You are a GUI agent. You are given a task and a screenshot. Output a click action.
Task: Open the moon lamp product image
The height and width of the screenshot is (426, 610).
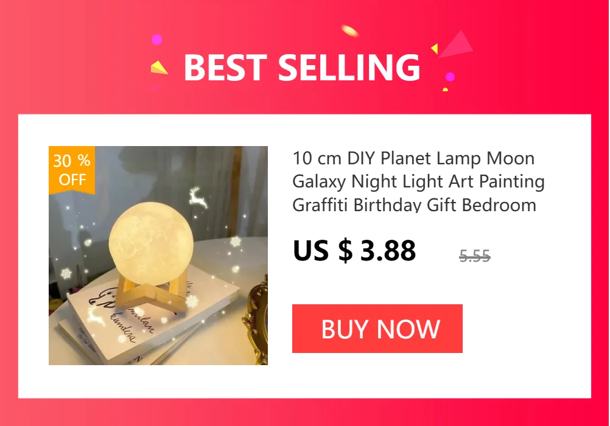point(158,256)
